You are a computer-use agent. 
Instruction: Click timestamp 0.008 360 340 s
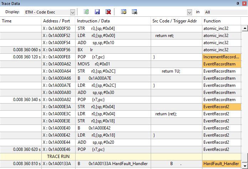click(27, 100)
